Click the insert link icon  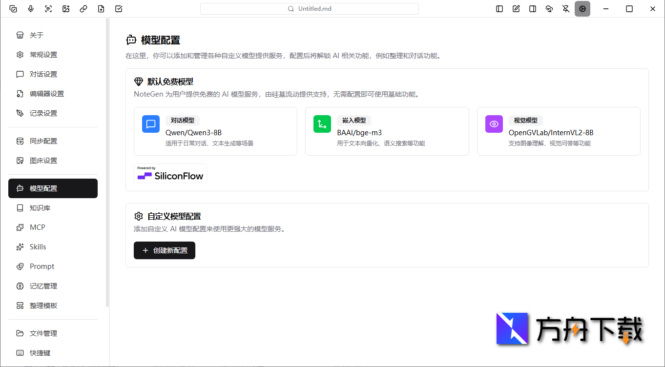(x=83, y=8)
